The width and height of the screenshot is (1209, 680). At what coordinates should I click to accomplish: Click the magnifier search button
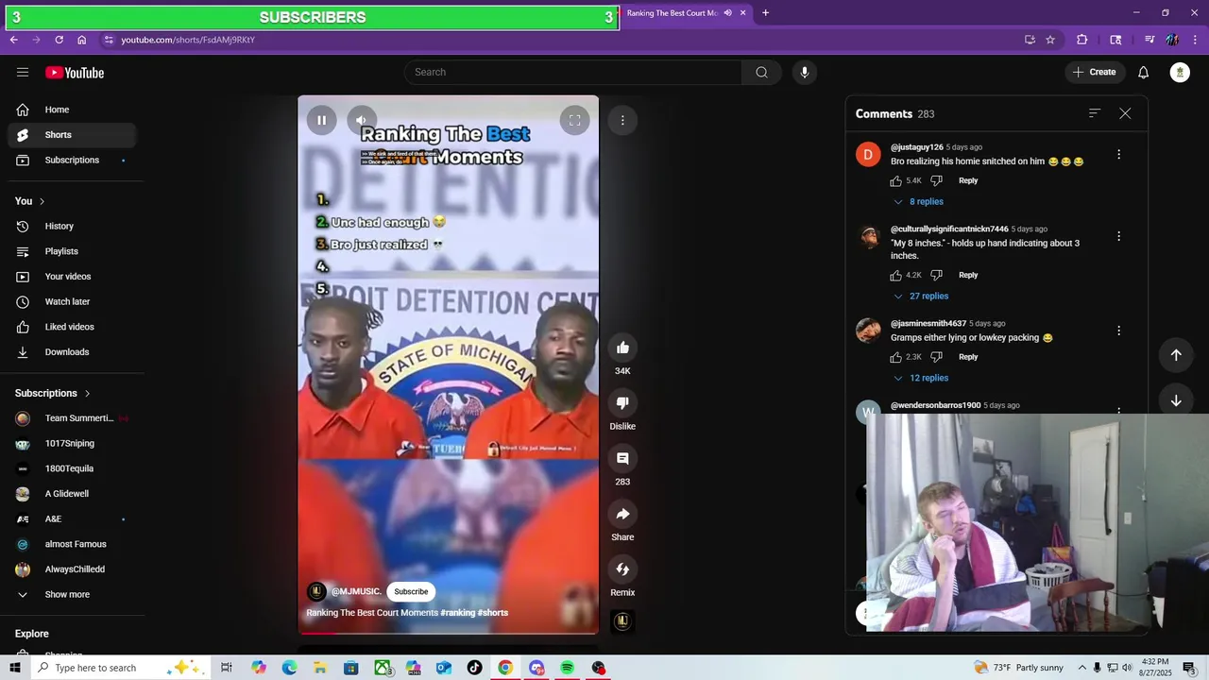761,72
